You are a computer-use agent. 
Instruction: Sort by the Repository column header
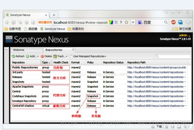point(26,62)
